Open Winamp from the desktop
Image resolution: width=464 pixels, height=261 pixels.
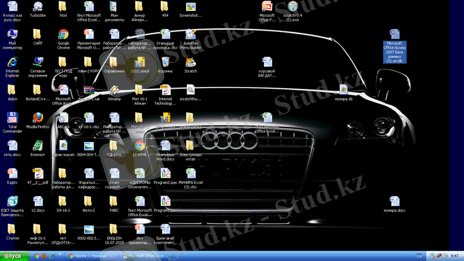(114, 90)
